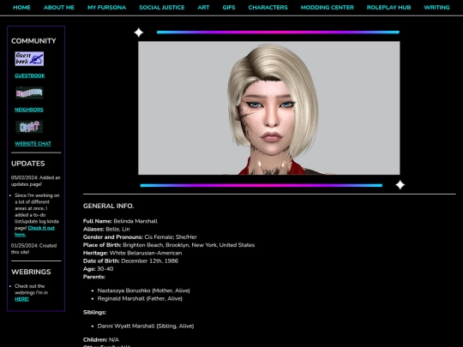Select the UPDATES sidebar heading
This screenshot has height=347, width=463.
[x=28, y=164]
